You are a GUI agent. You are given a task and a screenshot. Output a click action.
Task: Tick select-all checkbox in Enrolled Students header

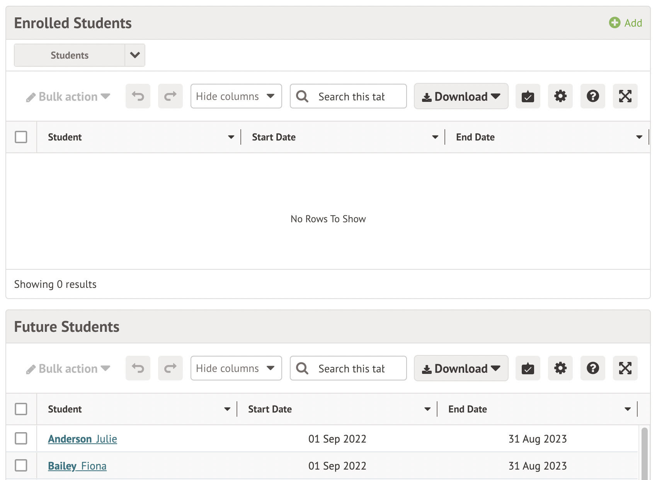pos(21,137)
